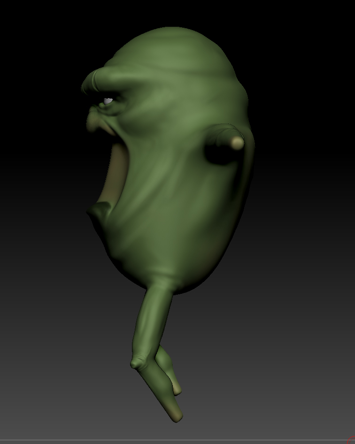Image resolution: width=355 pixels, height=444 pixels.
Task: Click the white eyeball of the green creature
Action: [x=108, y=101]
